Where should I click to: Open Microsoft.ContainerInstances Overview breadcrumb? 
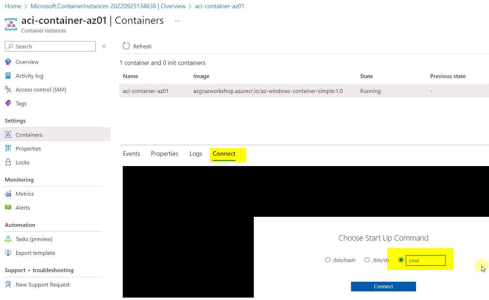[108, 6]
